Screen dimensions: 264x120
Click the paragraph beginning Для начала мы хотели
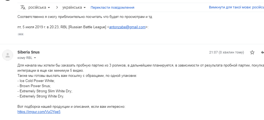tap(141, 68)
